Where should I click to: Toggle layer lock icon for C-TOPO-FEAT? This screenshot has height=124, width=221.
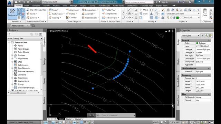tap(174, 18)
